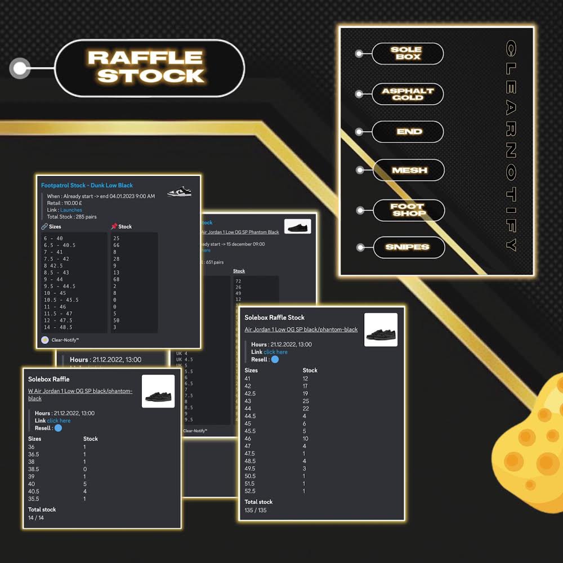
Task: Select size row '6.5 - 40.5'
Action: click(x=60, y=245)
